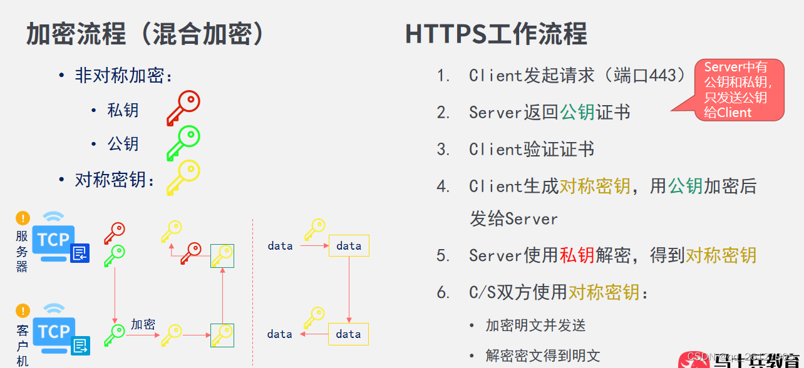This screenshot has height=368, width=804.
Task: Click the small red key next to server TCP icon
Action: 114,233
